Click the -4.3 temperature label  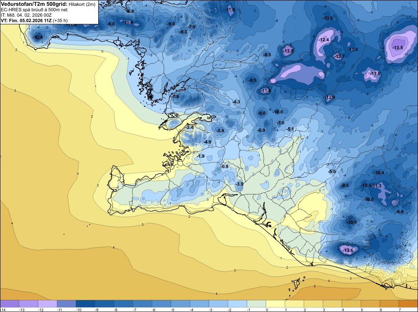[x=236, y=102]
